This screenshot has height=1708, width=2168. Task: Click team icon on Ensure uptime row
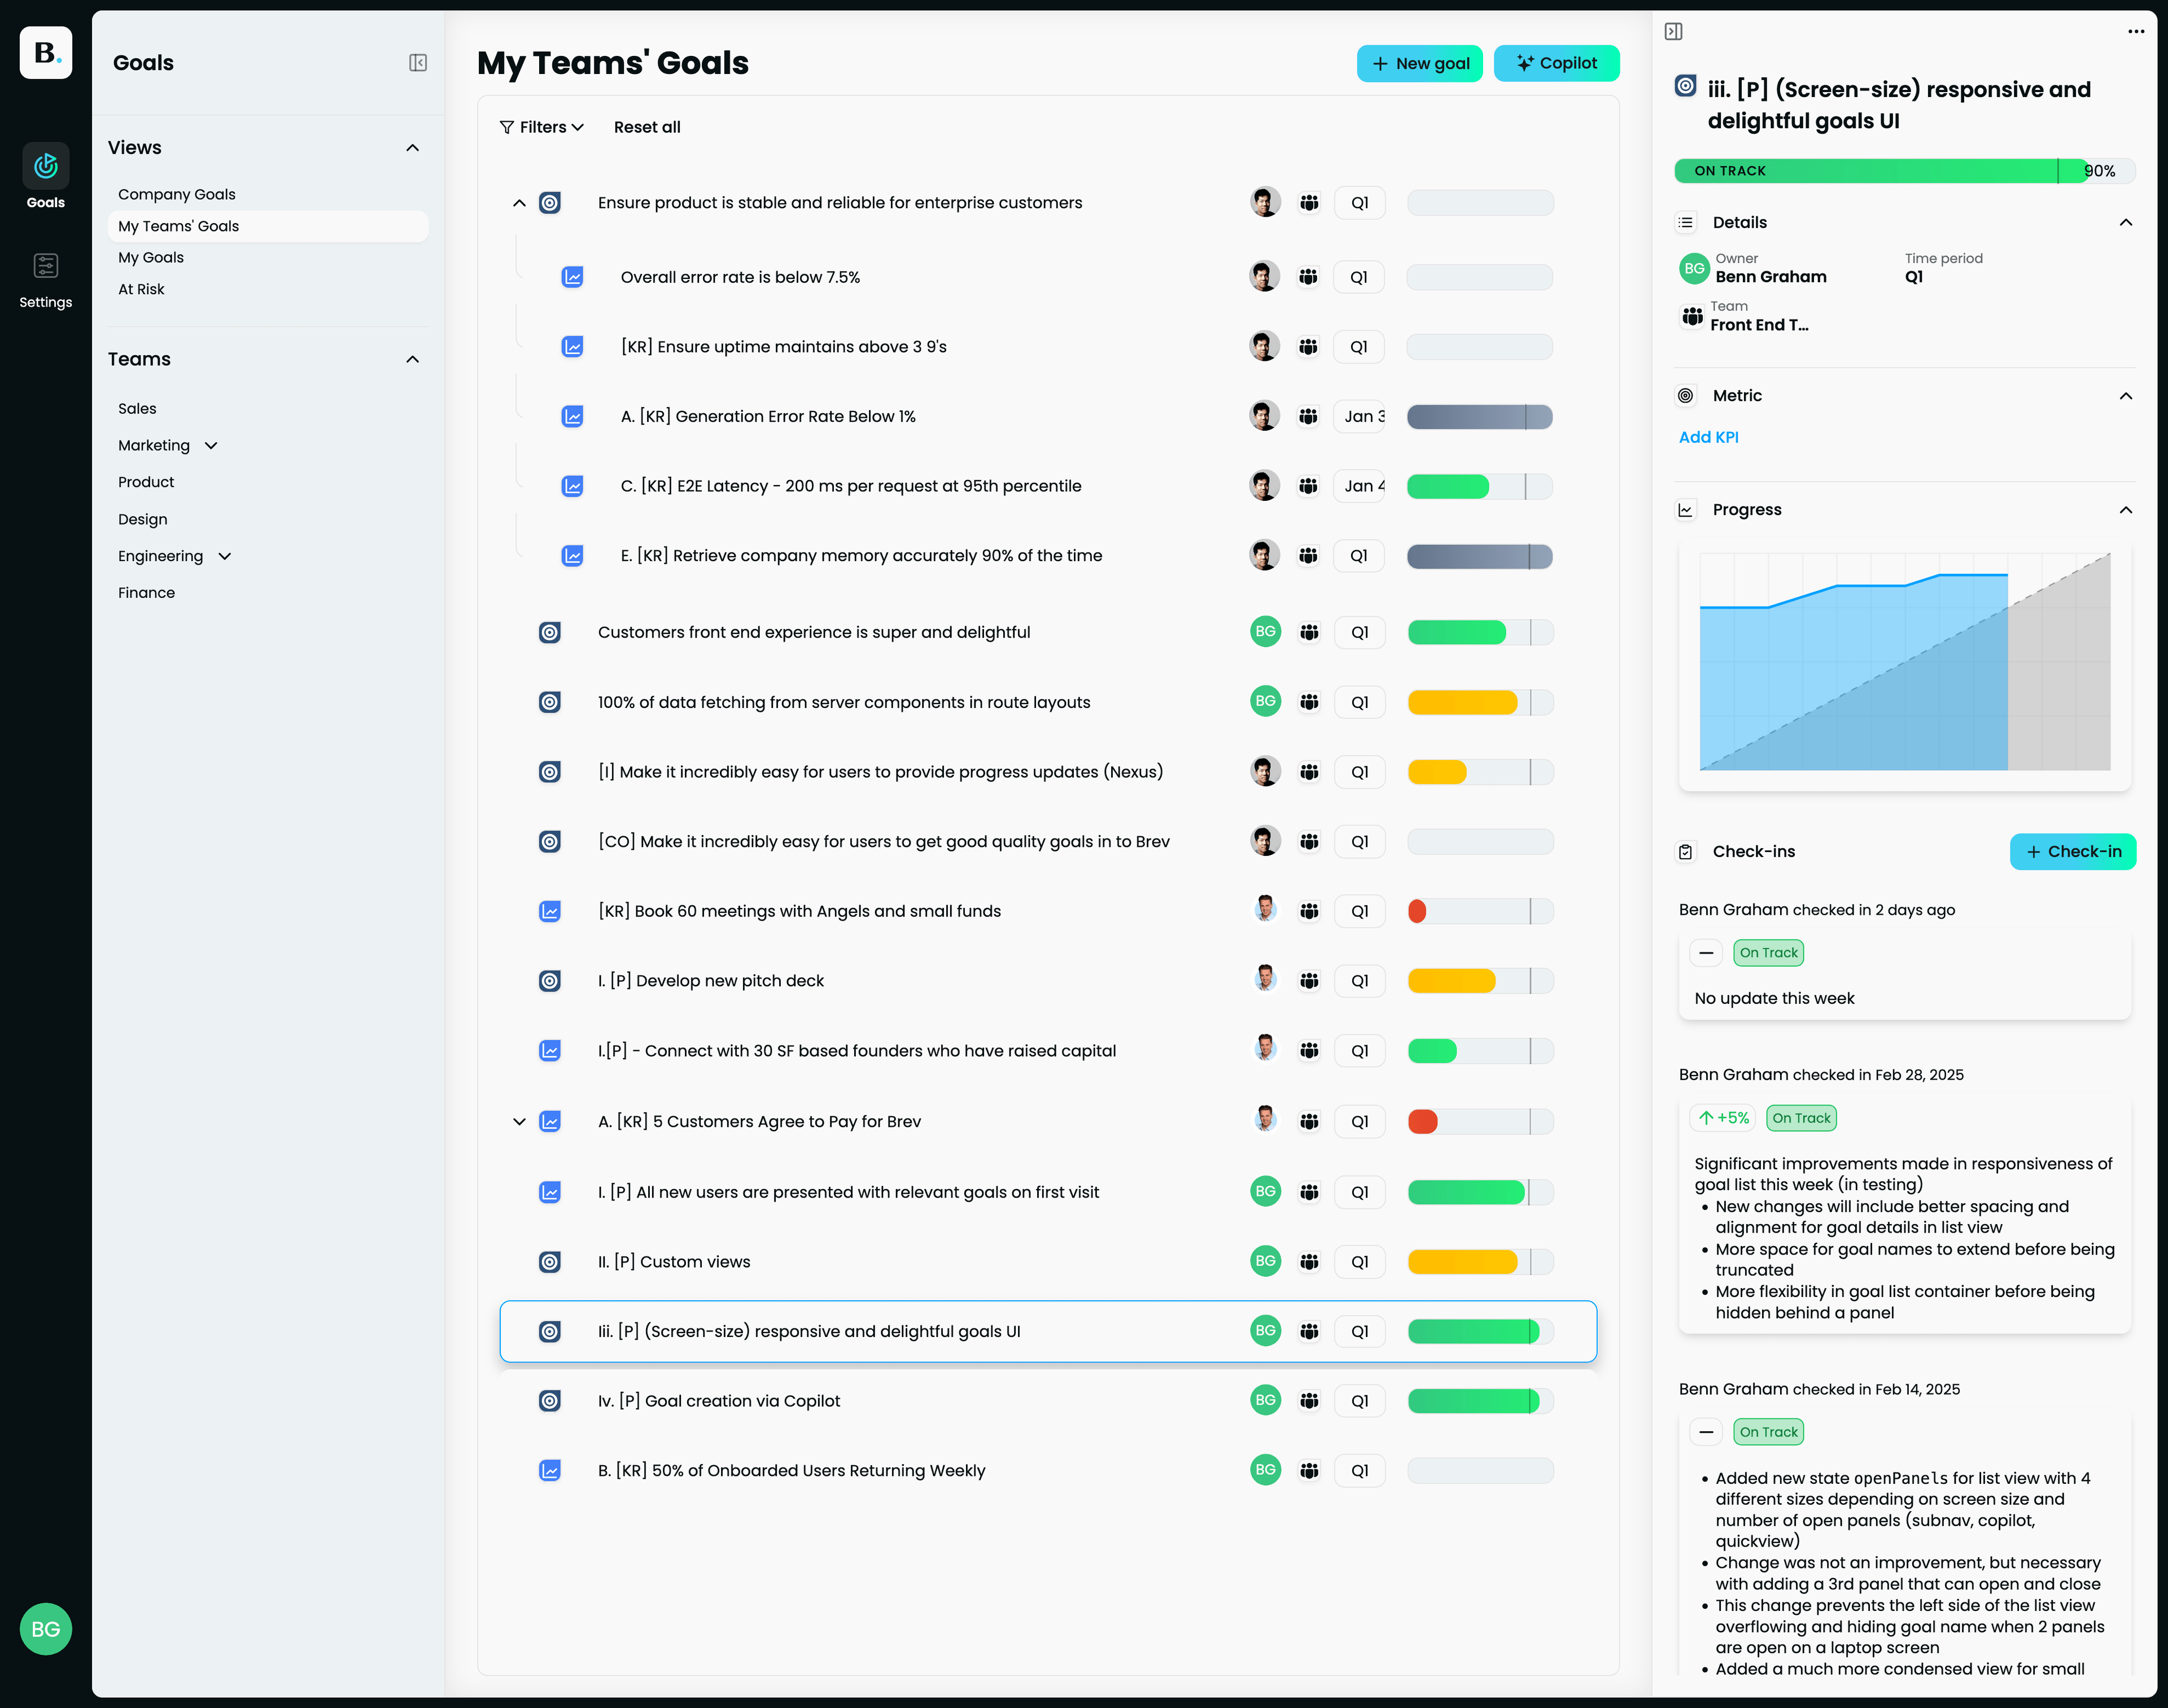pos(1308,347)
